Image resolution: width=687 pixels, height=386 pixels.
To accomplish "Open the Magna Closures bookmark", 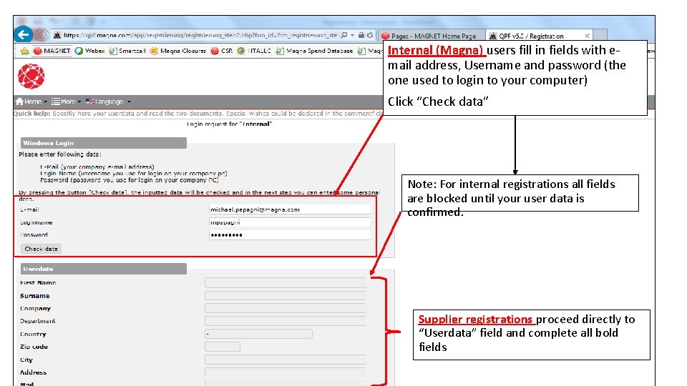I will coord(178,51).
